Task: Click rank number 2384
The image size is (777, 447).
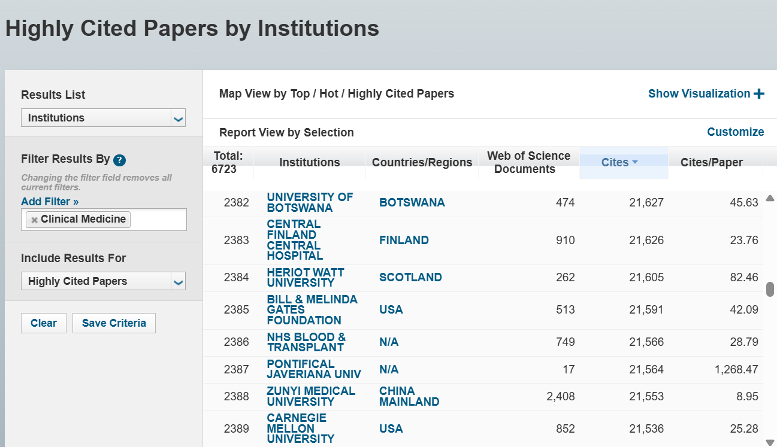Action: (236, 277)
